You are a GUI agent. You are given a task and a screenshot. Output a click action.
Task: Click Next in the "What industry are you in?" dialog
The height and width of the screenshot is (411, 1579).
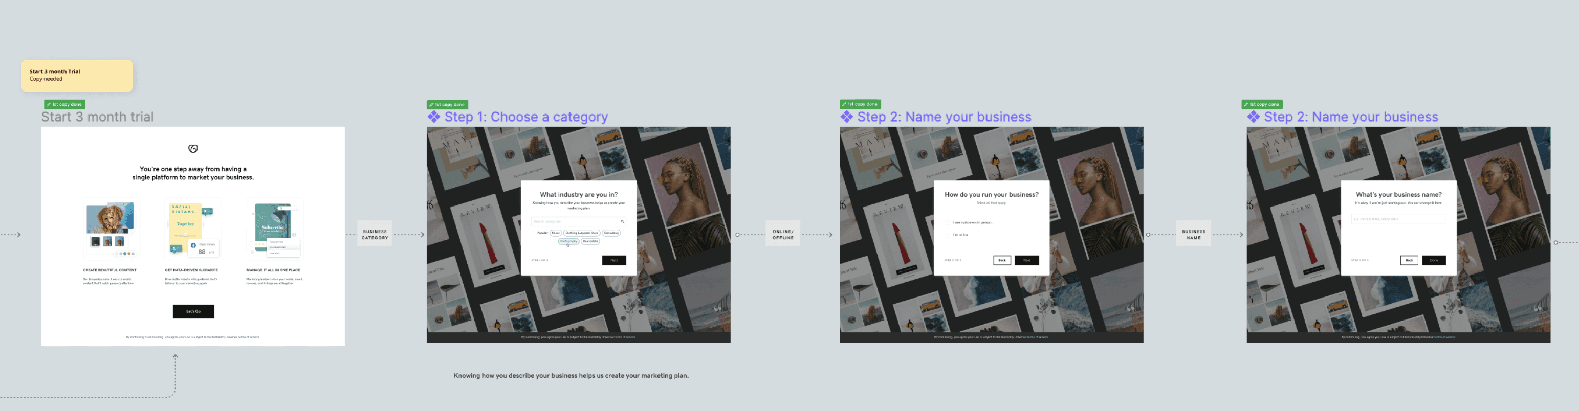point(613,260)
